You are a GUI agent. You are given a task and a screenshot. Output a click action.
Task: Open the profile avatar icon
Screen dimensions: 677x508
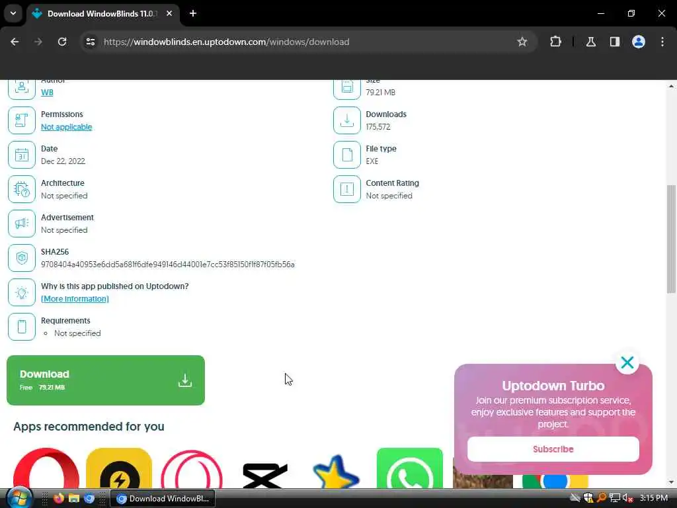(639, 42)
